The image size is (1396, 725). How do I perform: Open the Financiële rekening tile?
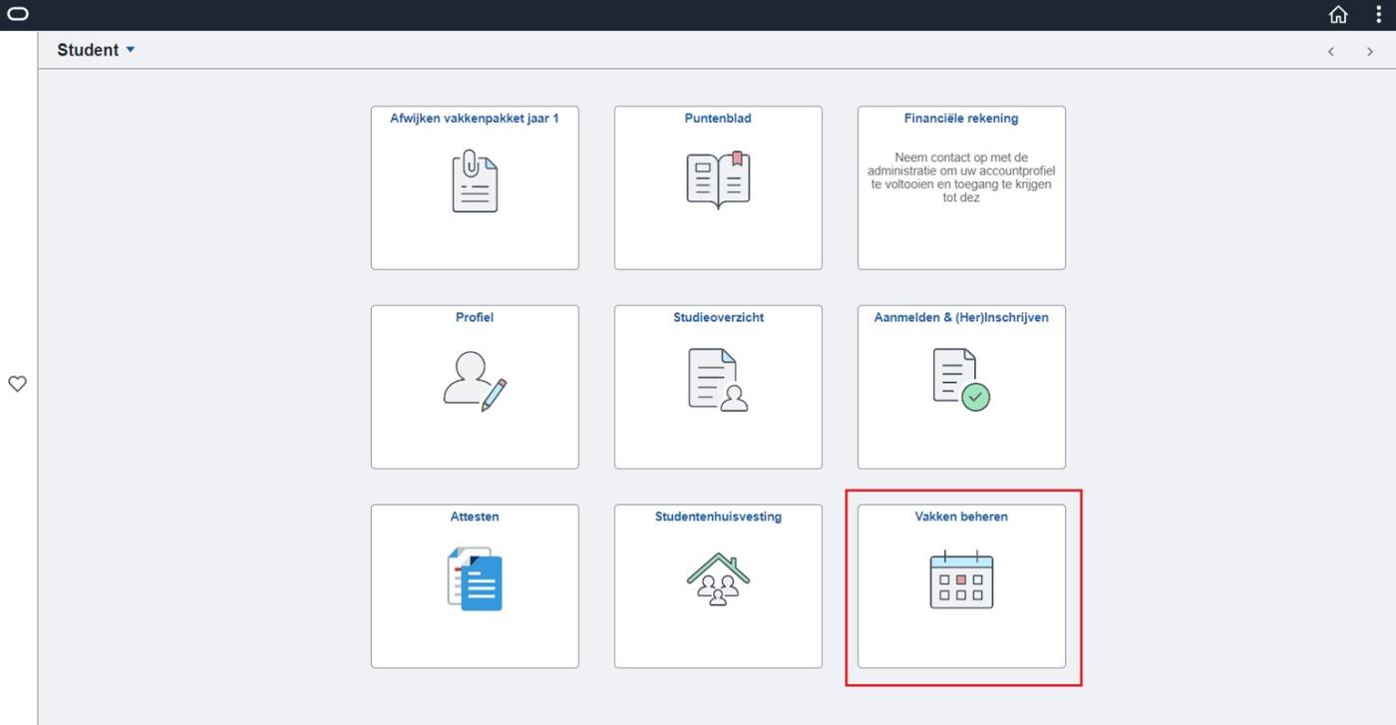961,187
